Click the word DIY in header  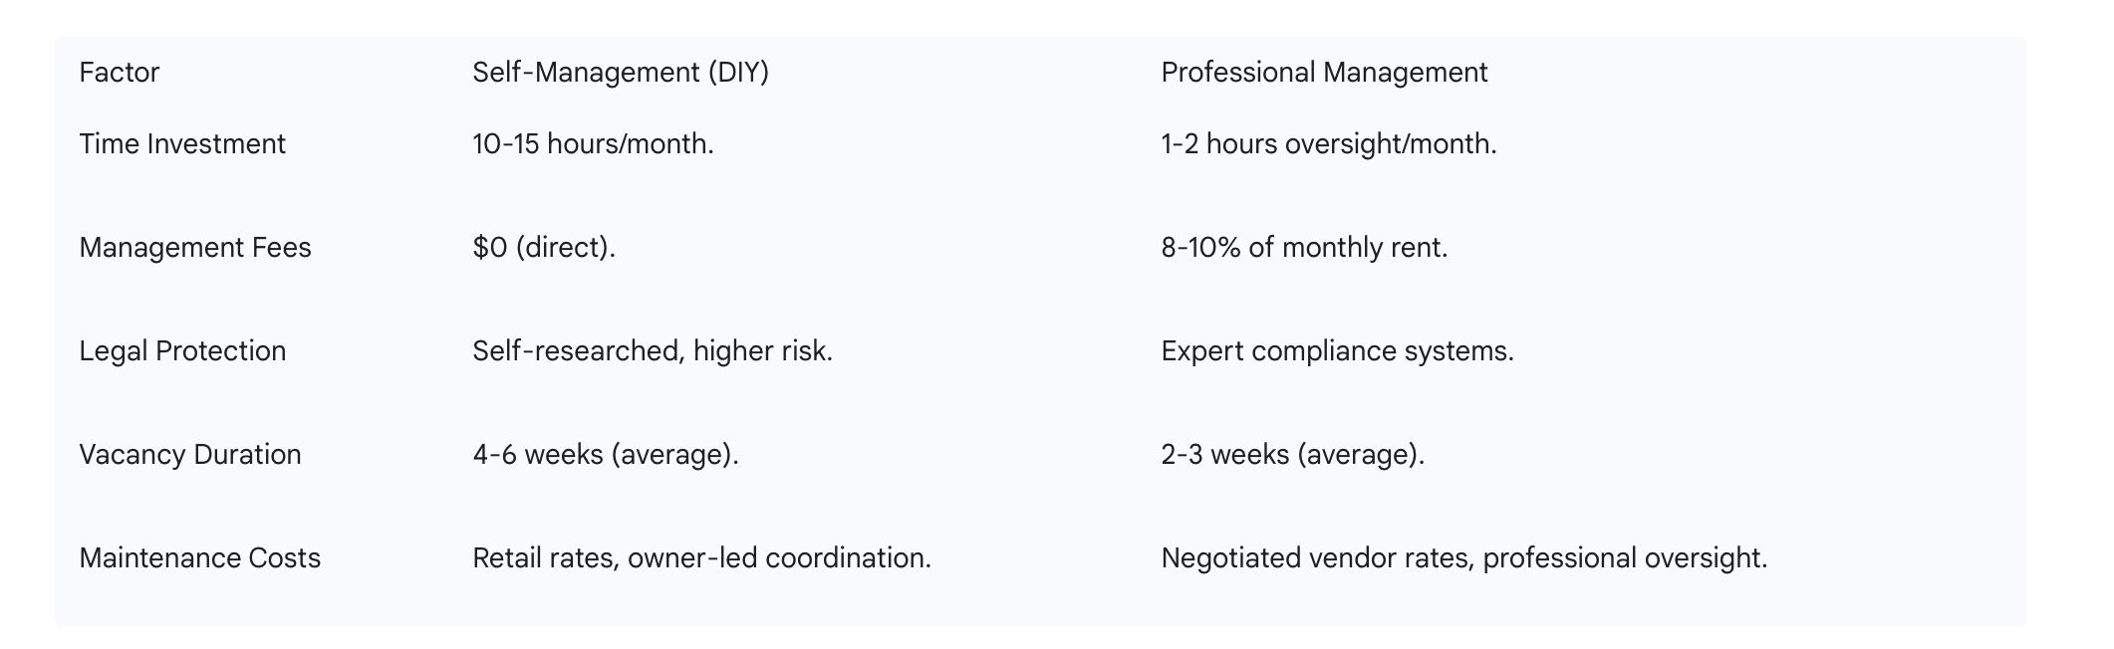[x=738, y=73]
